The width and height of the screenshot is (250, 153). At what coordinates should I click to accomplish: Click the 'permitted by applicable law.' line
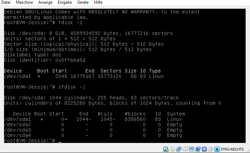point(46,17)
